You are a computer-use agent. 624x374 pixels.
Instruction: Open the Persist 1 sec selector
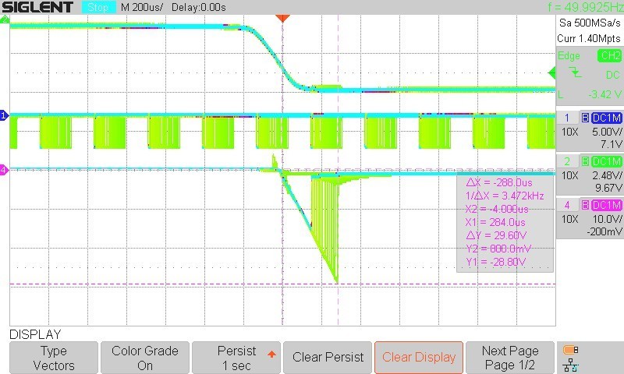click(x=236, y=358)
